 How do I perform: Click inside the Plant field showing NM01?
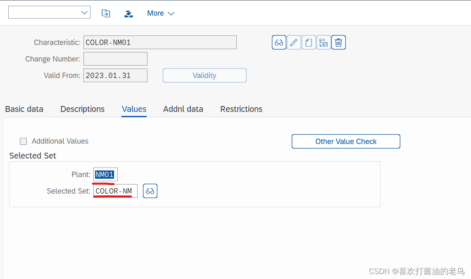click(x=105, y=174)
